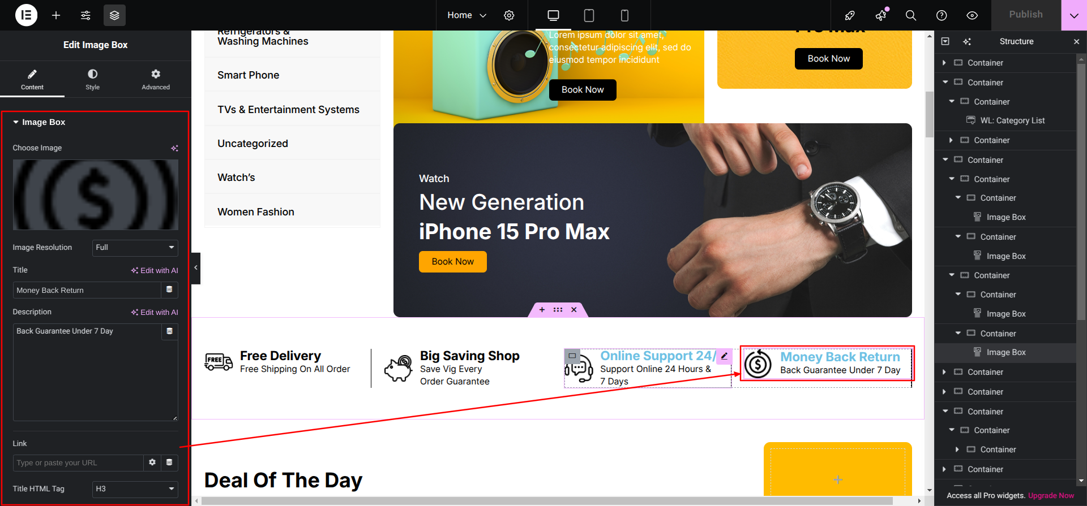The height and width of the screenshot is (506, 1087).
Task: Click the Upgrade Now link
Action: pos(1051,496)
